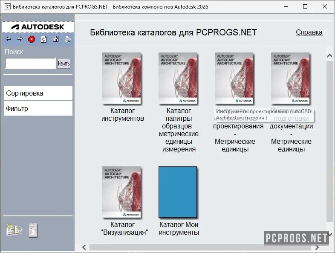Image resolution: width=335 pixels, height=253 pixels.
Task: Click the vertical scrollbar up arrow
Action: tap(329, 55)
